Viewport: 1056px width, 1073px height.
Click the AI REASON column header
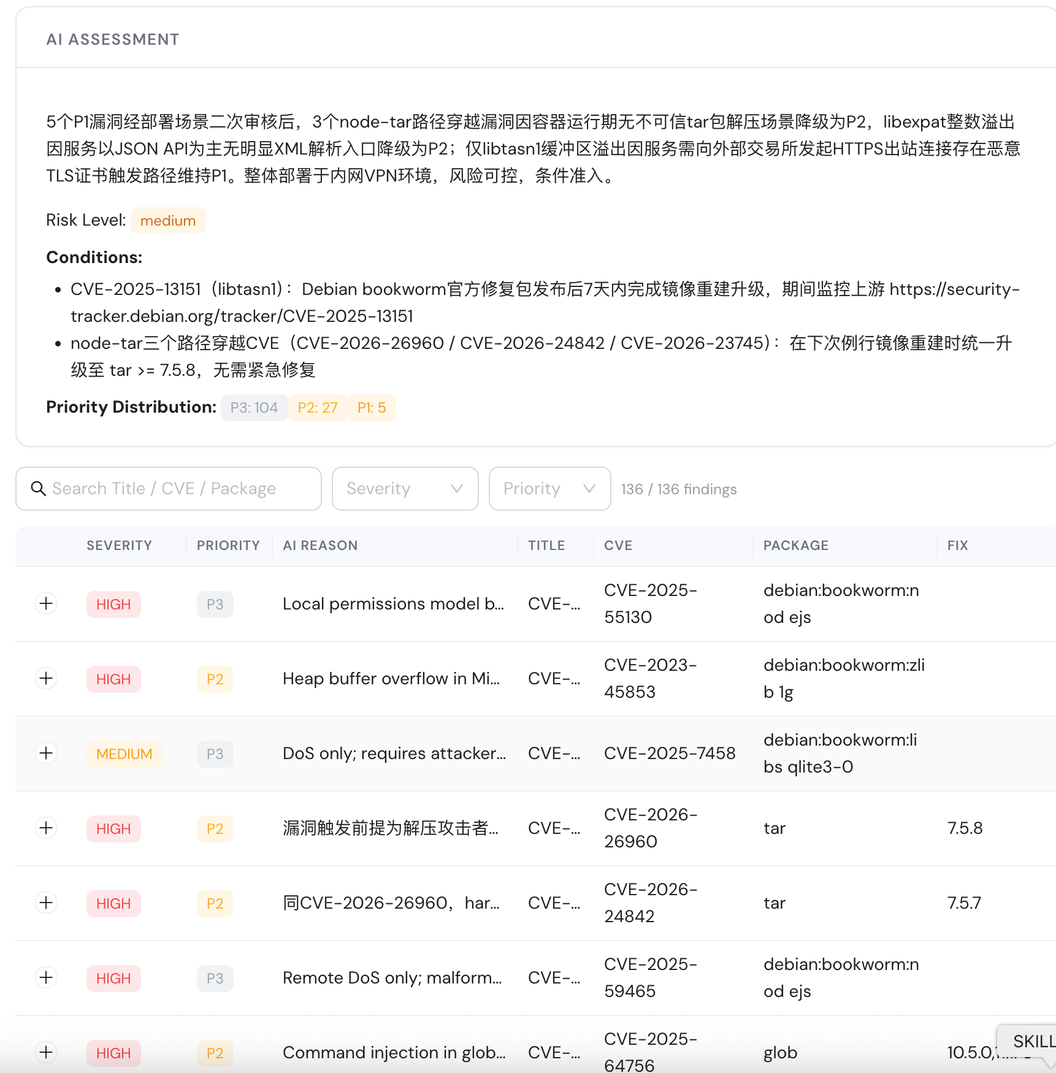point(320,546)
